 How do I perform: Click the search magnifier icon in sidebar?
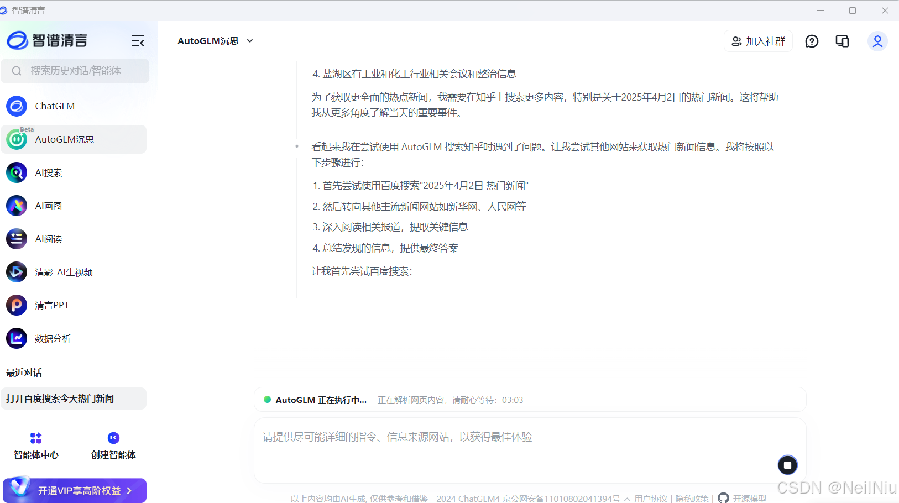(x=17, y=71)
